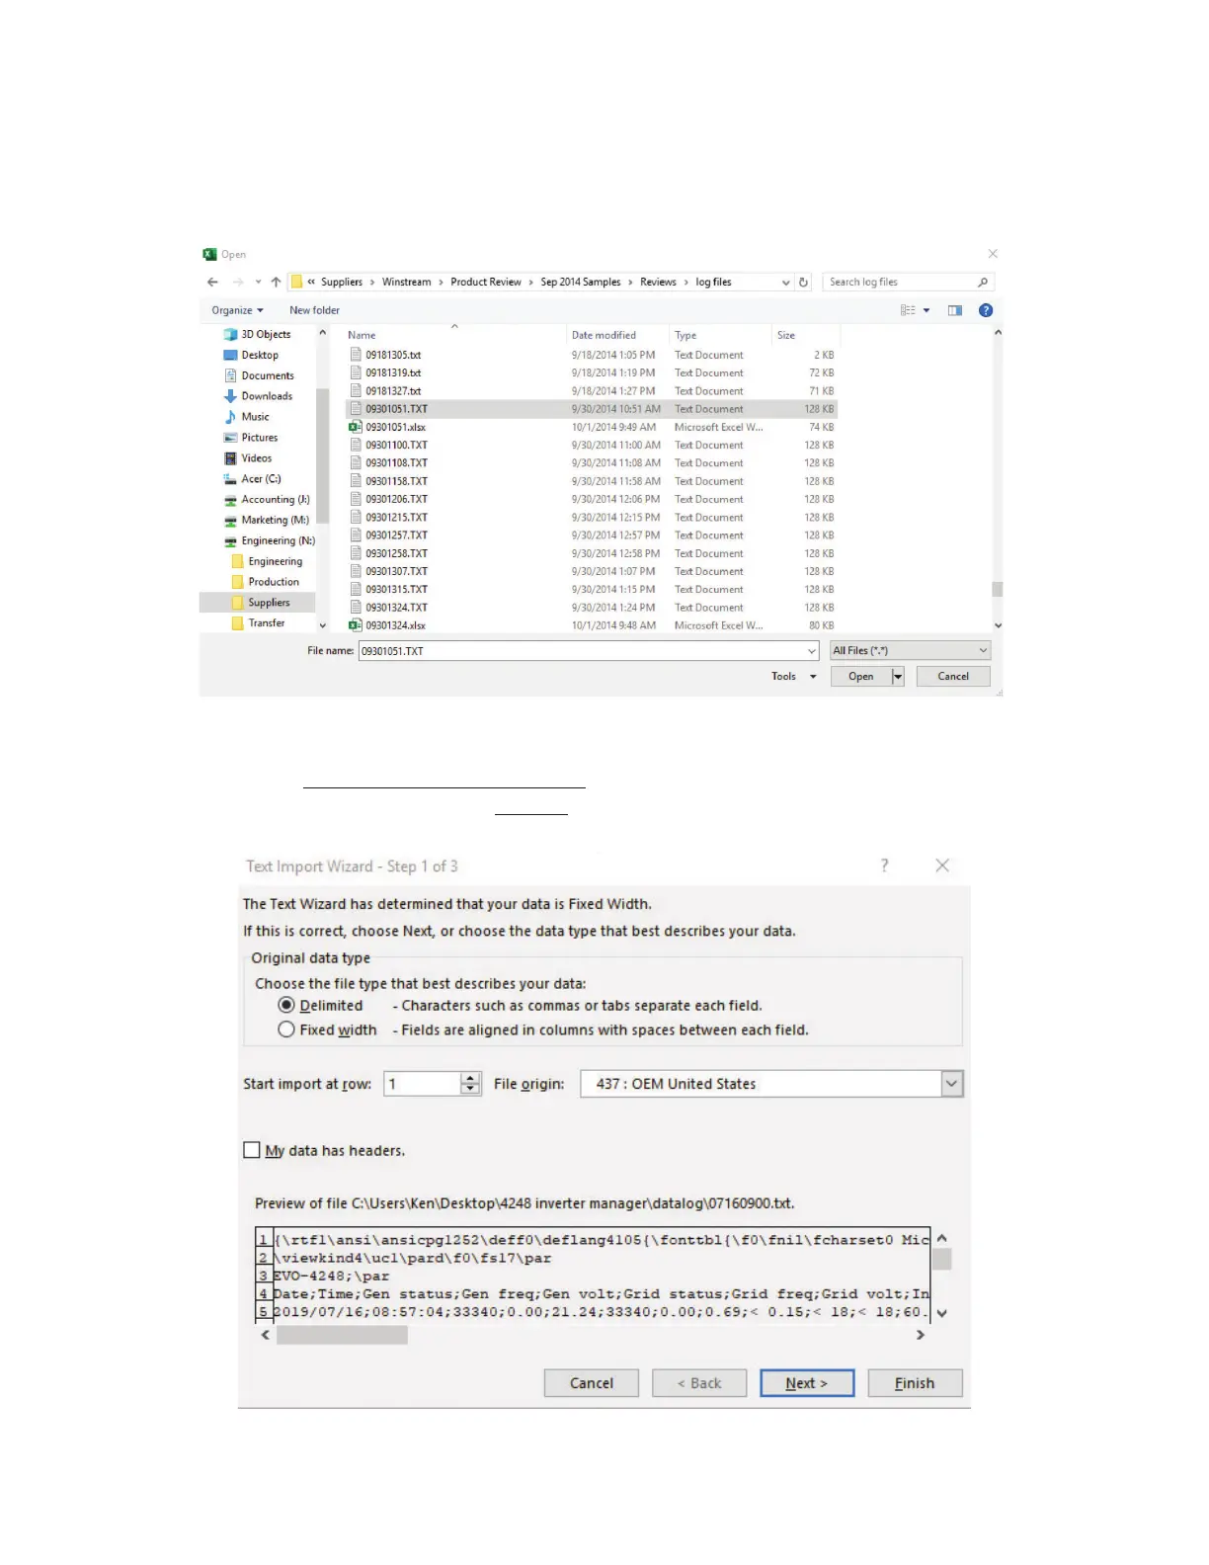Click the Text Import Wizard help question mark

885,865
